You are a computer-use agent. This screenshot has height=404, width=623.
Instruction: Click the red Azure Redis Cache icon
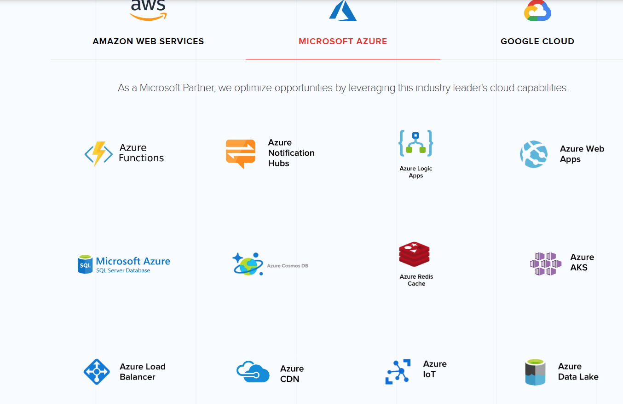point(414,254)
